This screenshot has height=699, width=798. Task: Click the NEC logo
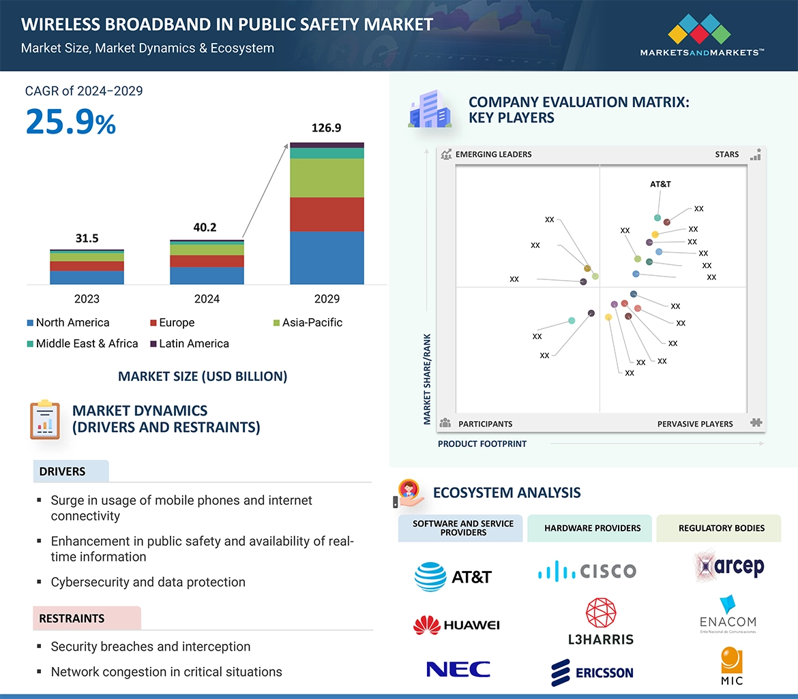(458, 670)
